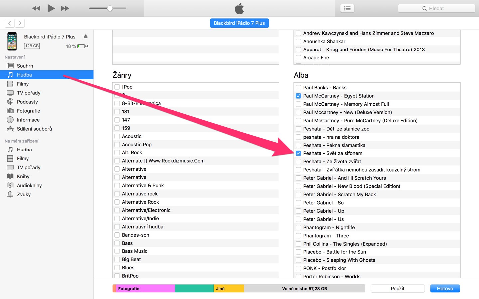The width and height of the screenshot is (479, 299).
Task: Open Souhrn in the settings sidebar
Action: [47, 66]
